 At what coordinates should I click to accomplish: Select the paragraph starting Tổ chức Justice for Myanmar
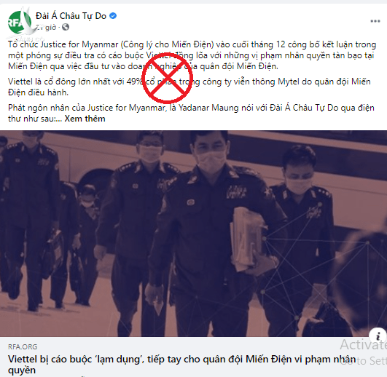(x=192, y=55)
